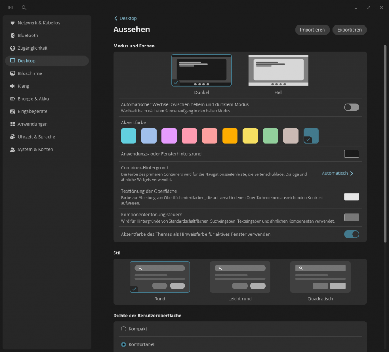Click the Importieren button
The height and width of the screenshot is (352, 389).
(x=312, y=30)
